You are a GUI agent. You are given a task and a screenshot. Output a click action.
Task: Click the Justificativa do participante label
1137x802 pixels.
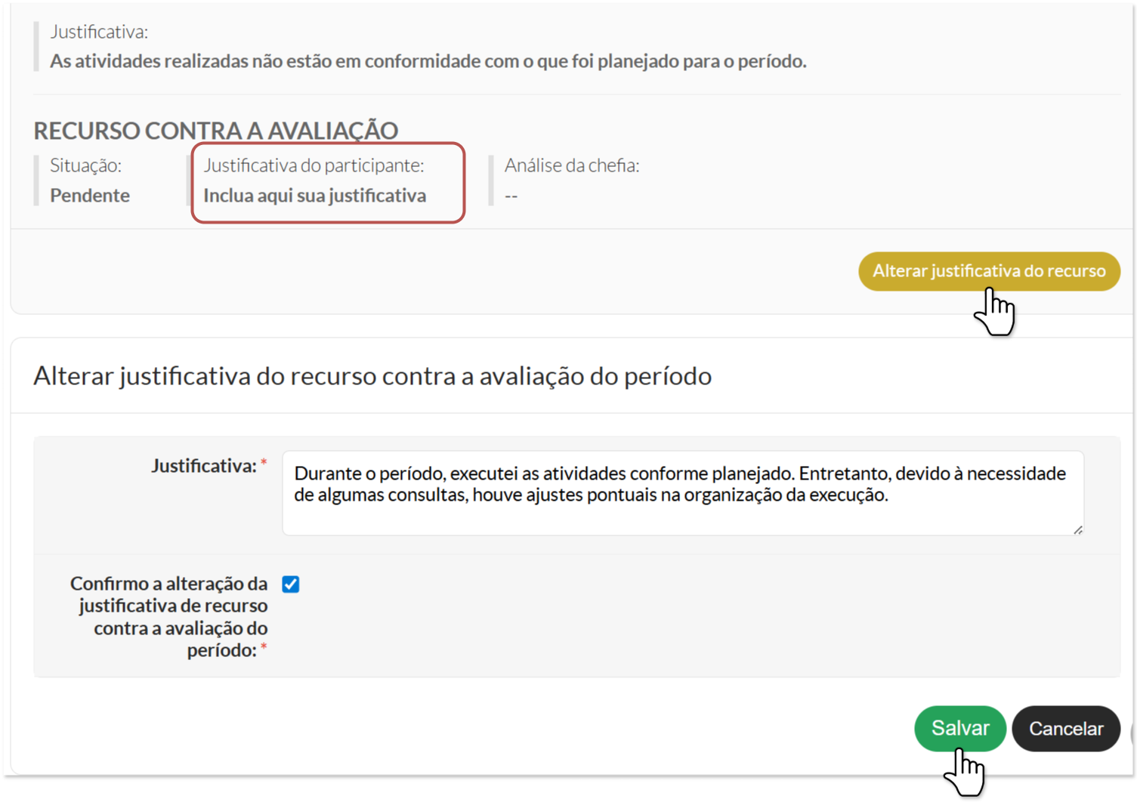(314, 165)
